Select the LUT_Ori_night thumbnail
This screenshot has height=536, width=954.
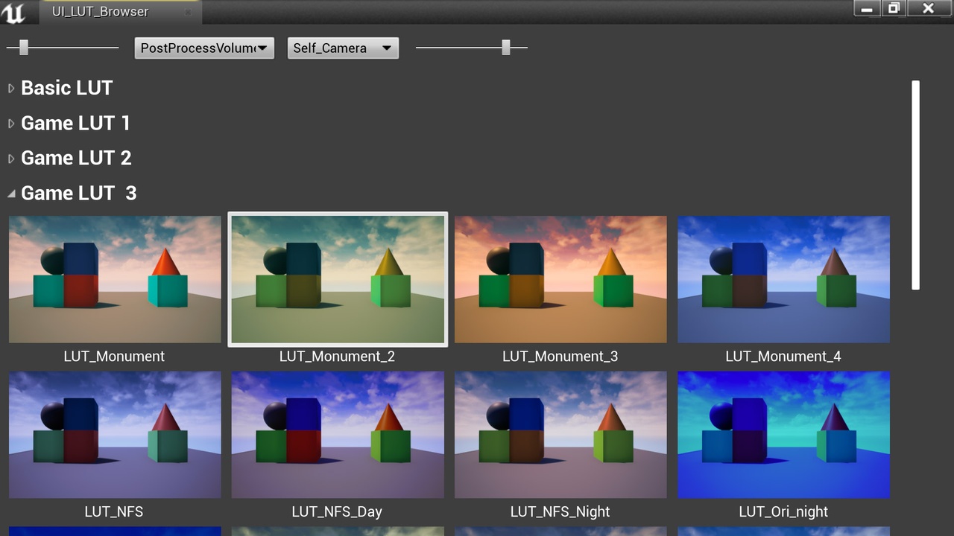(783, 435)
